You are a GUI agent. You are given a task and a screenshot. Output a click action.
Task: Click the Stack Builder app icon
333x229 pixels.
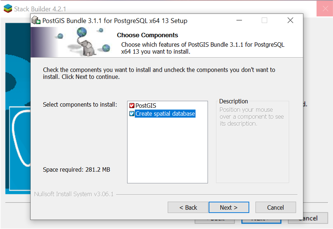[x=8, y=9]
